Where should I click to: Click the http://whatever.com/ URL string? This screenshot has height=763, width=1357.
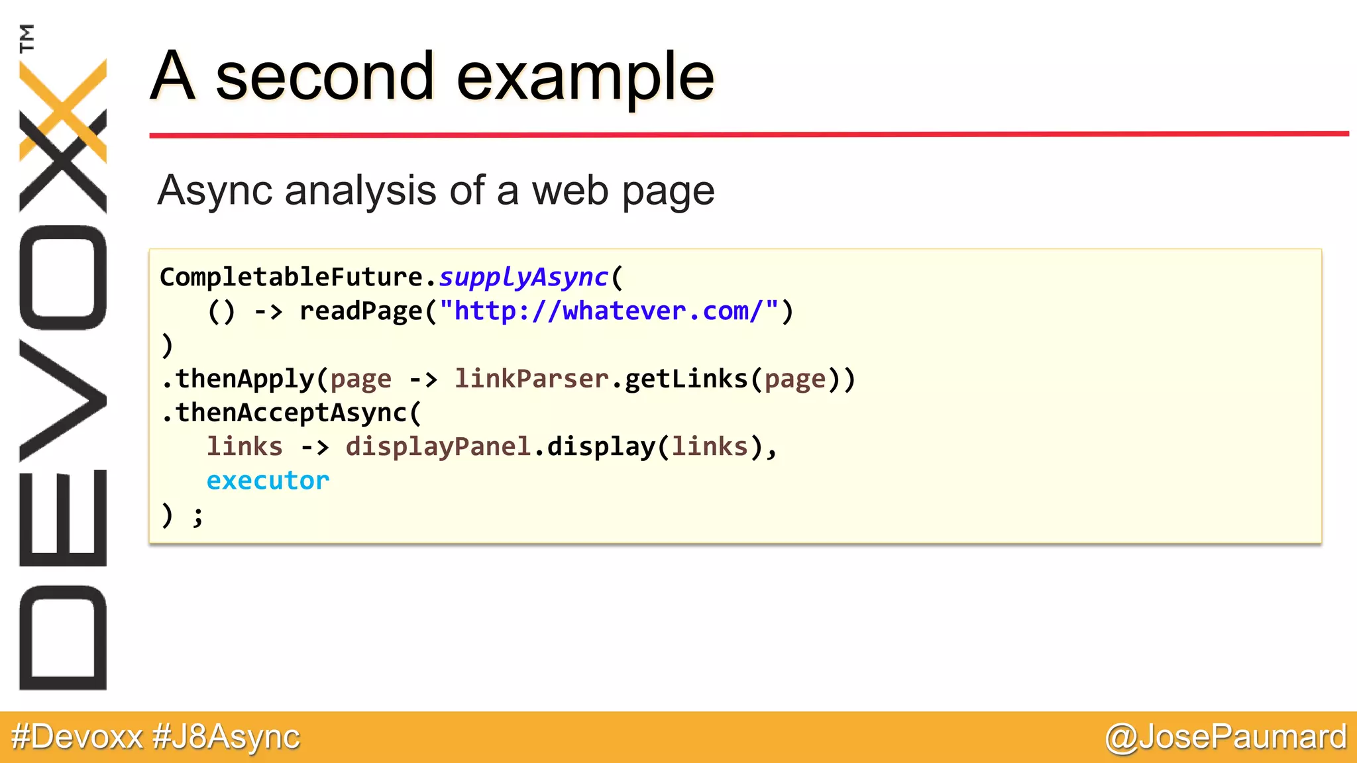click(x=608, y=311)
